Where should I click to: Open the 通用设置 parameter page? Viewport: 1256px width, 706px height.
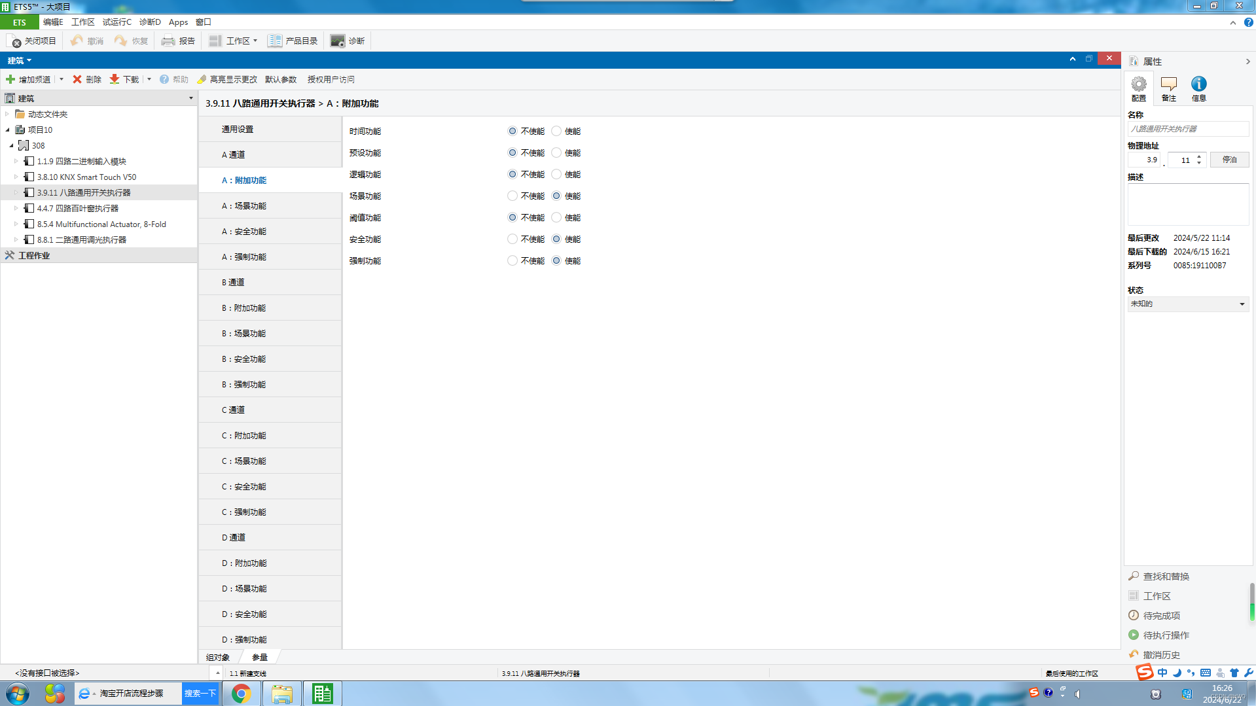tap(270, 130)
